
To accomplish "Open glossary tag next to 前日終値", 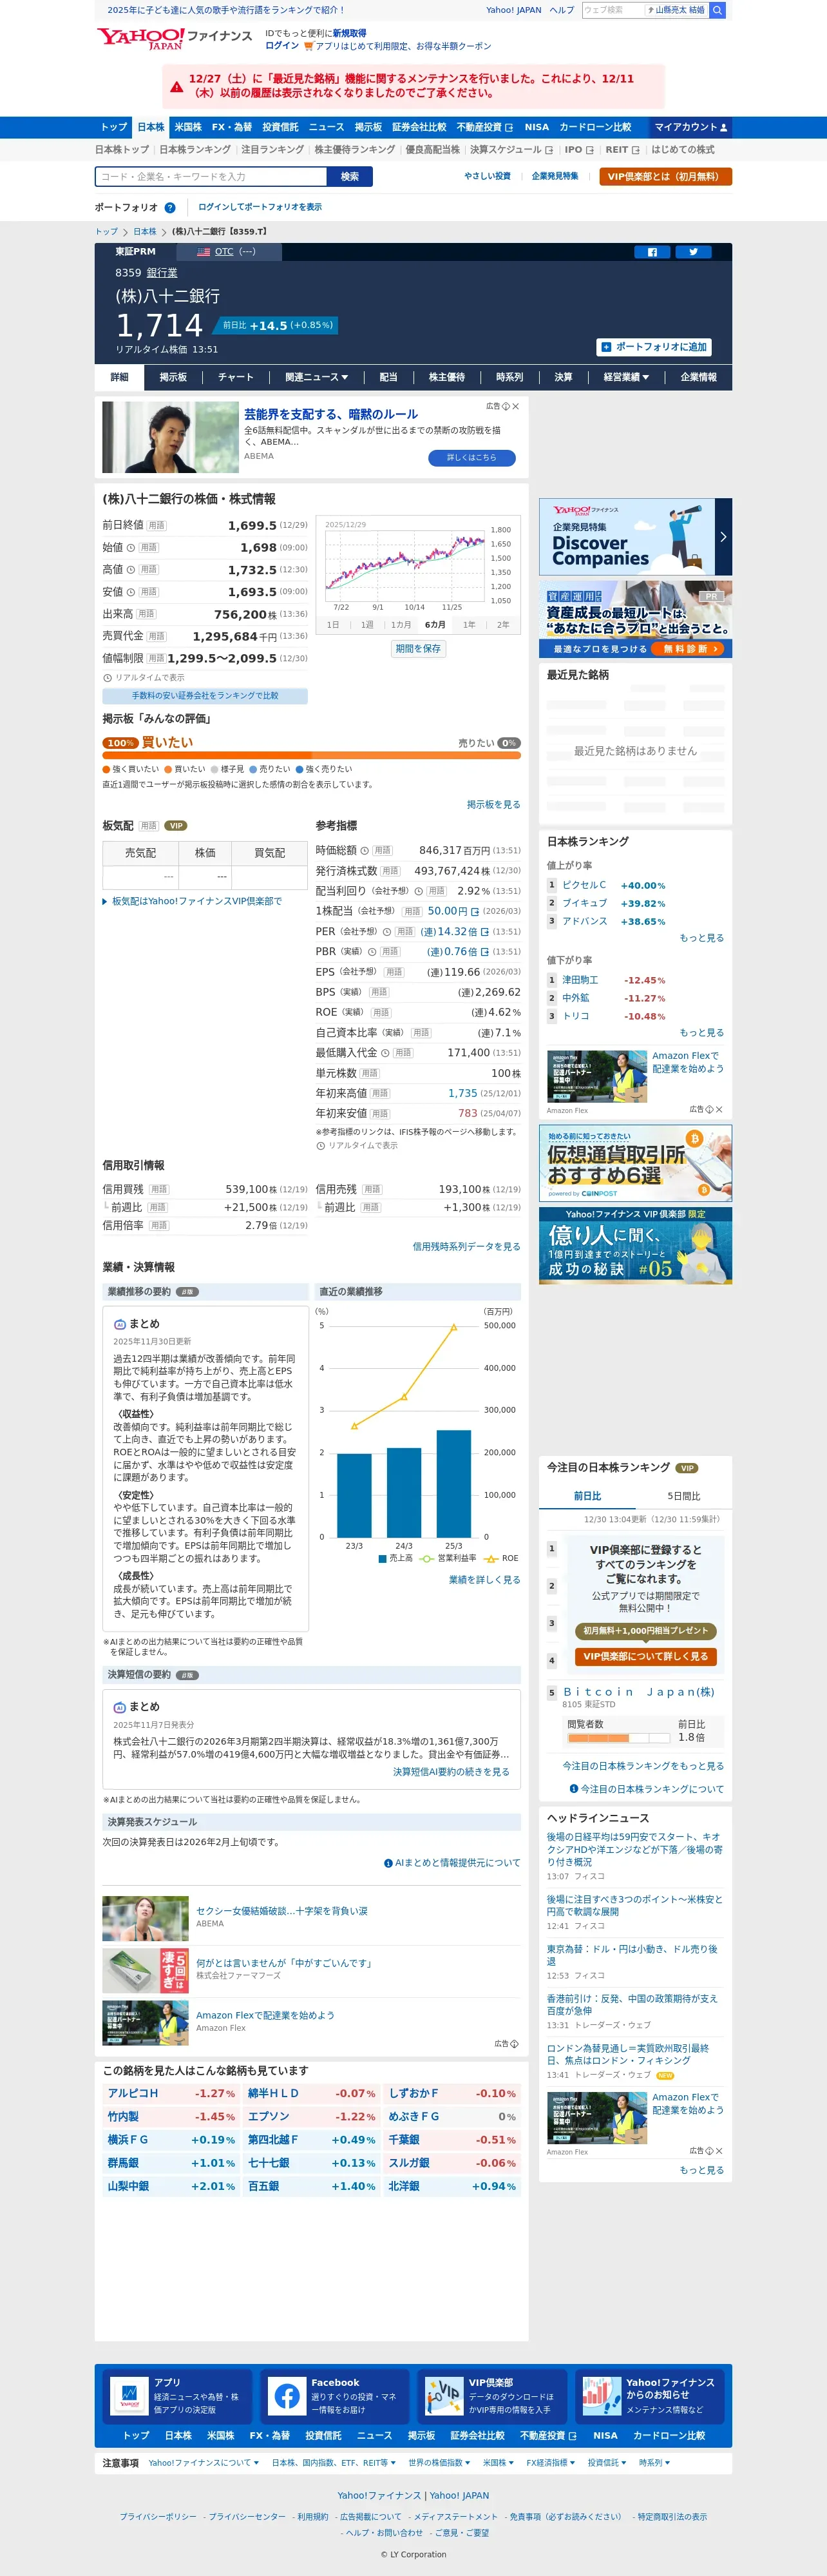I will 157,525.
